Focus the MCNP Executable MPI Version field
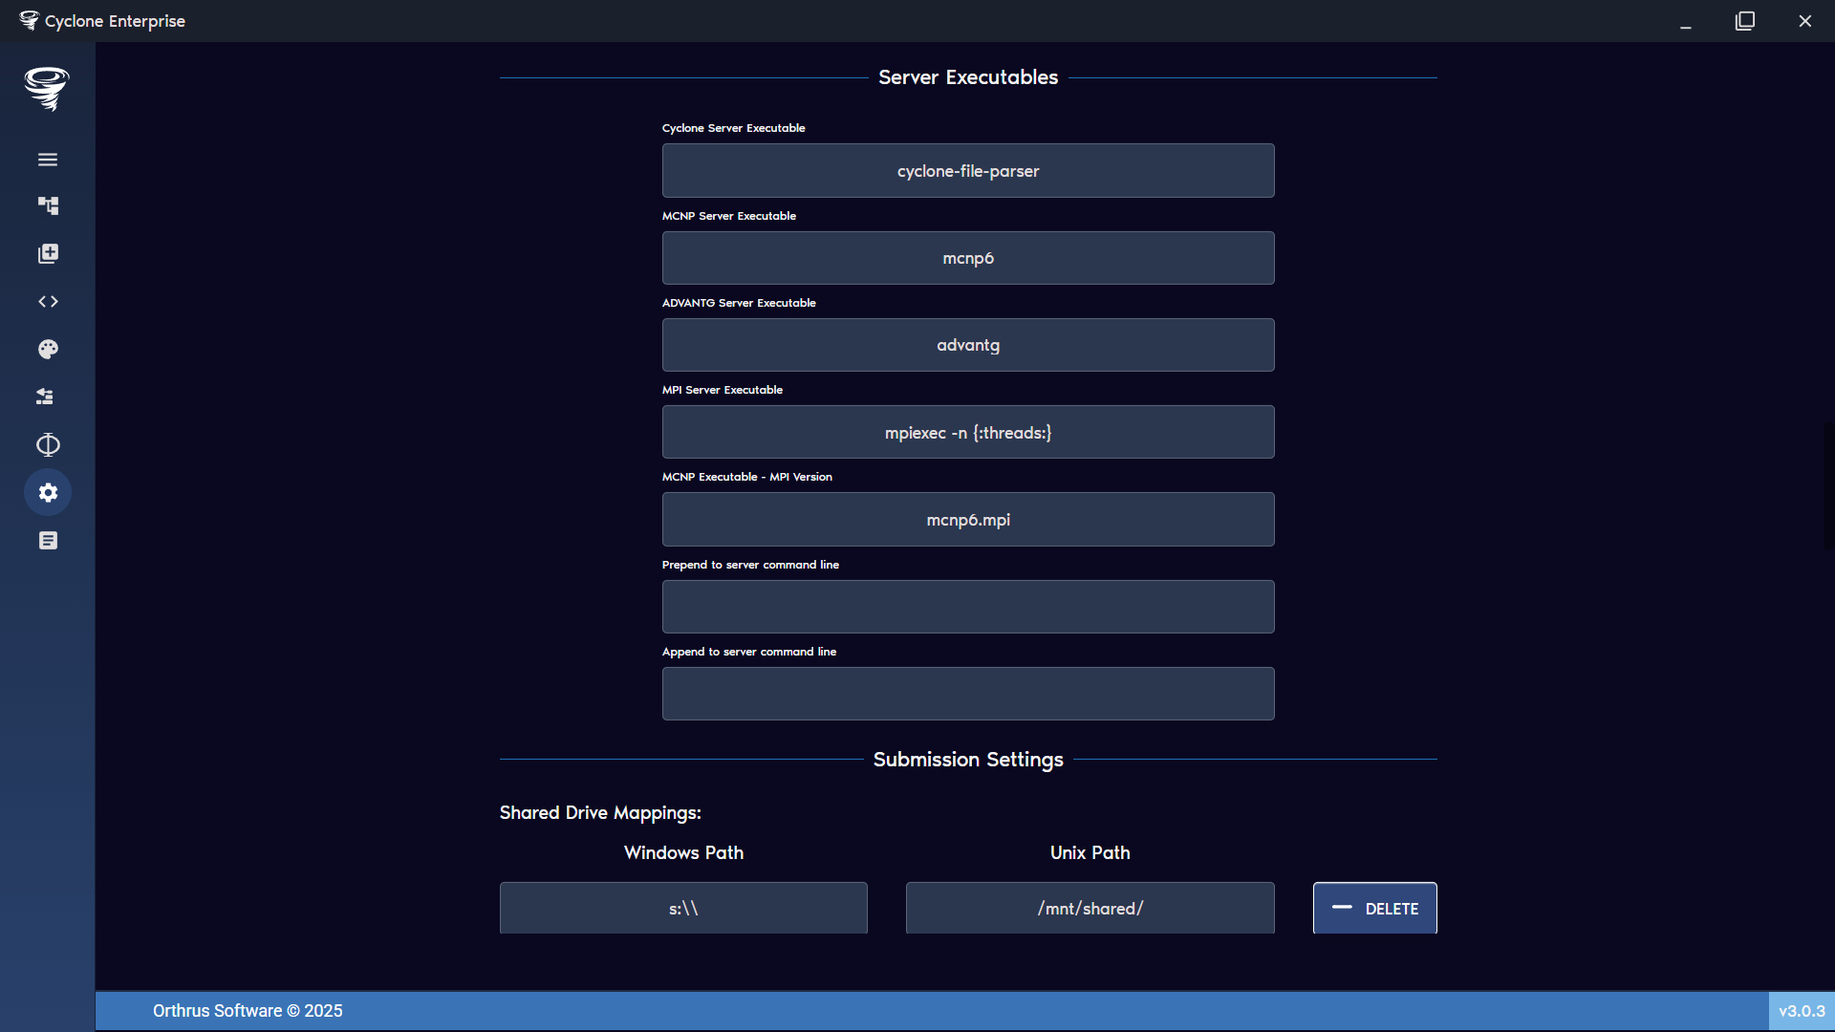 (967, 519)
